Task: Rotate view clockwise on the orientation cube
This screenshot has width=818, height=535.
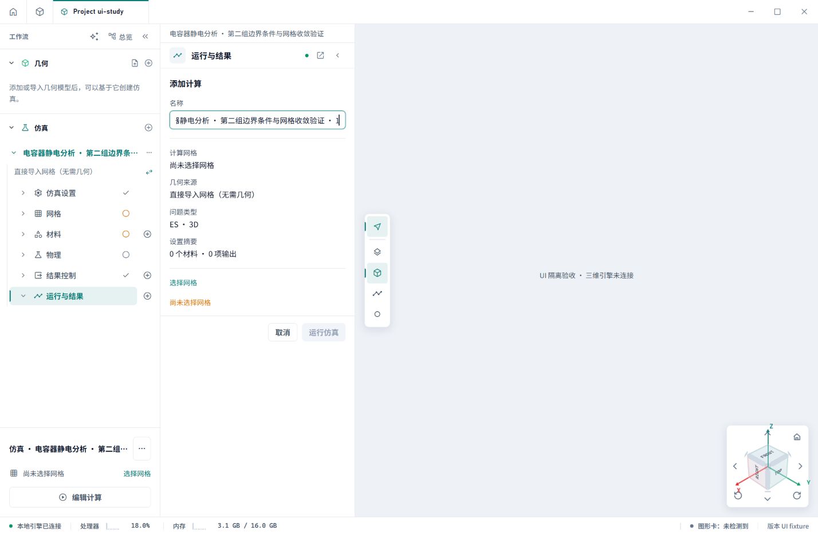Action: tap(797, 495)
